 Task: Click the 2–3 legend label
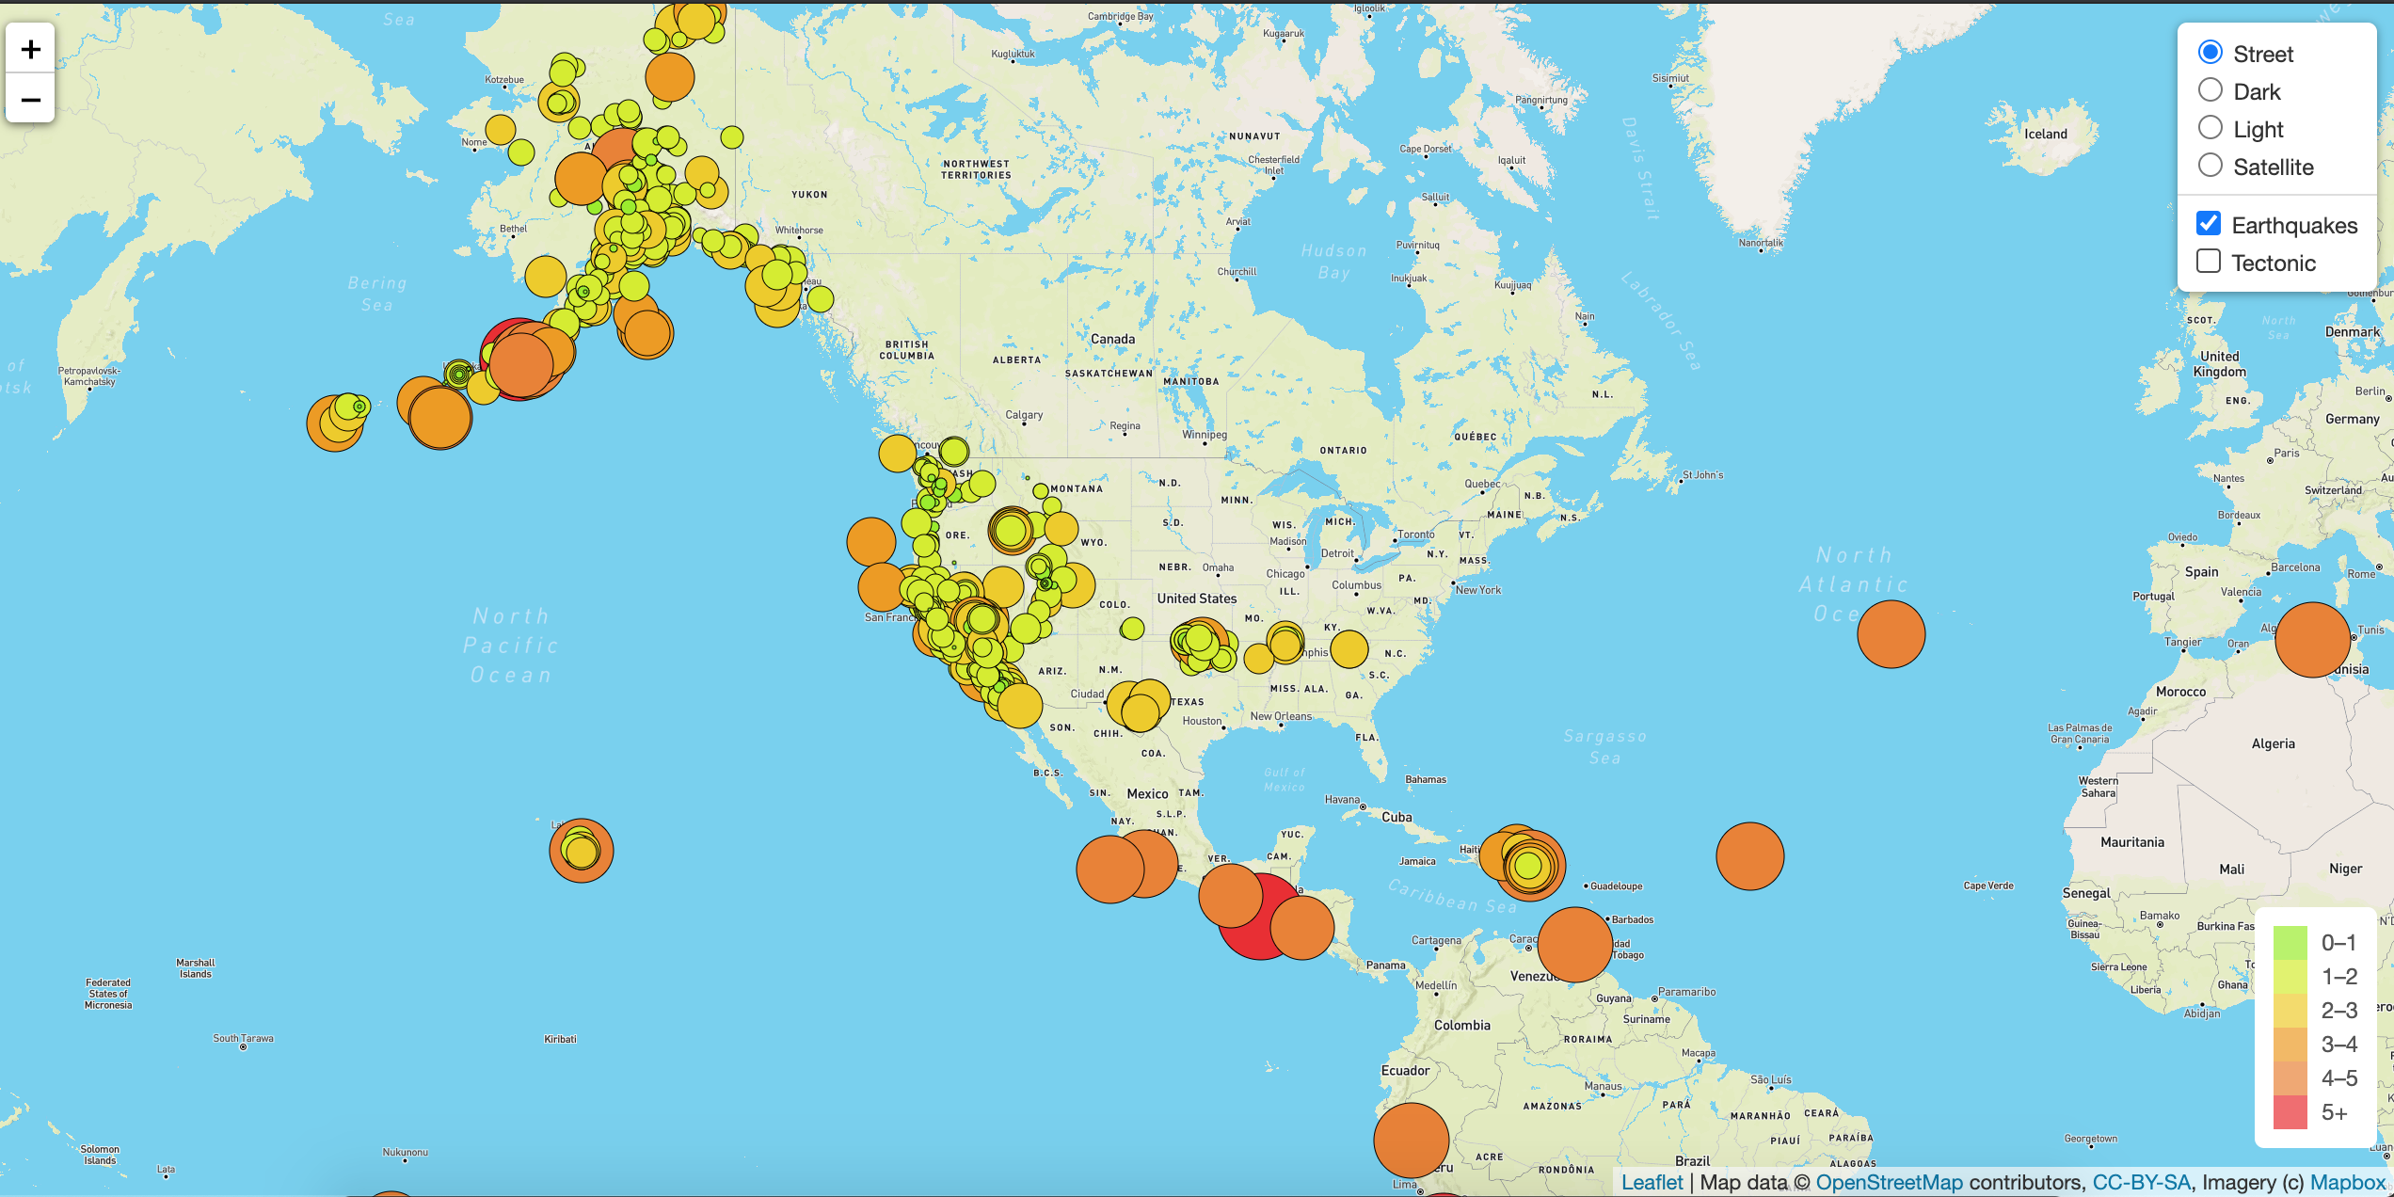tap(2339, 1011)
